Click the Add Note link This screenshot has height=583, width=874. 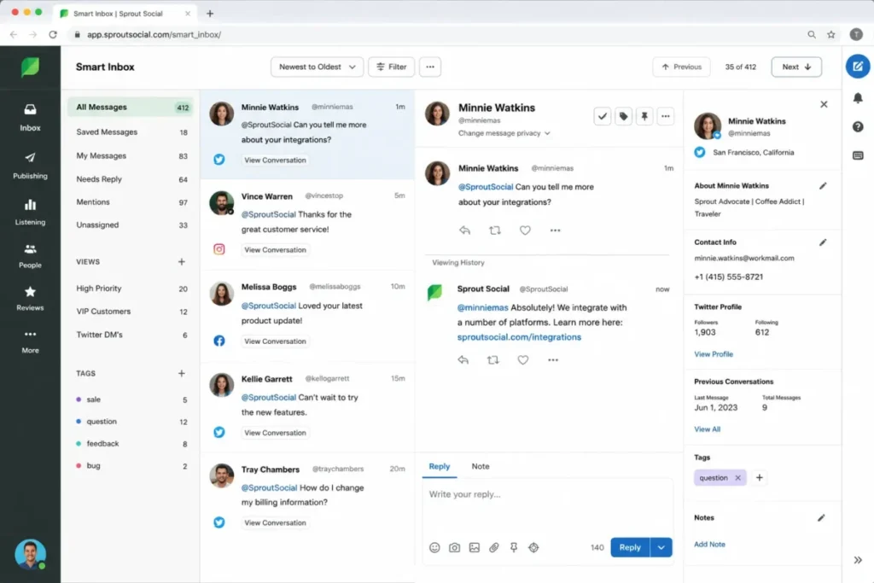tap(709, 544)
